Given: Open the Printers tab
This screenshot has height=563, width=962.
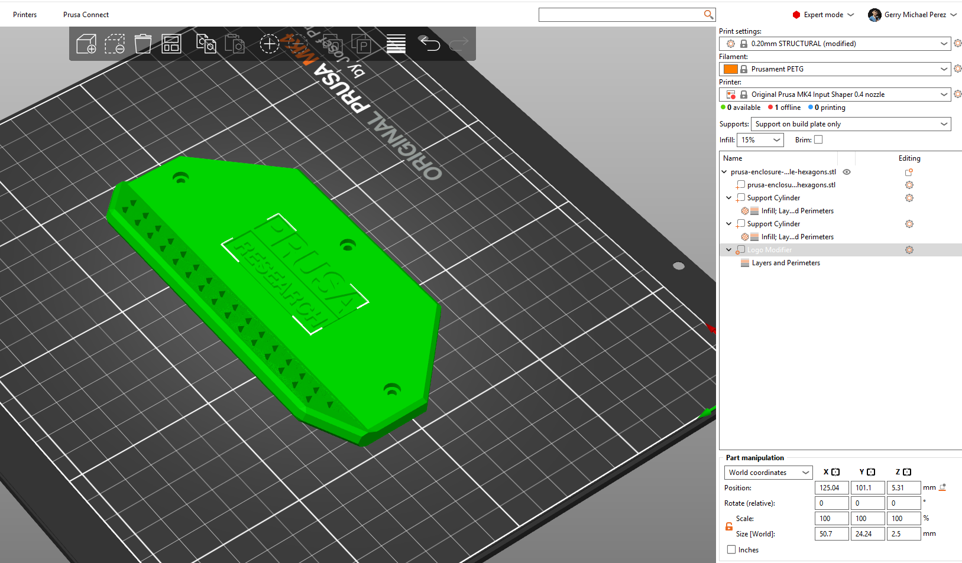Looking at the screenshot, I should coord(25,15).
